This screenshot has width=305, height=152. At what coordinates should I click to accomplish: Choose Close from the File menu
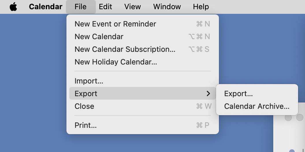(84, 106)
